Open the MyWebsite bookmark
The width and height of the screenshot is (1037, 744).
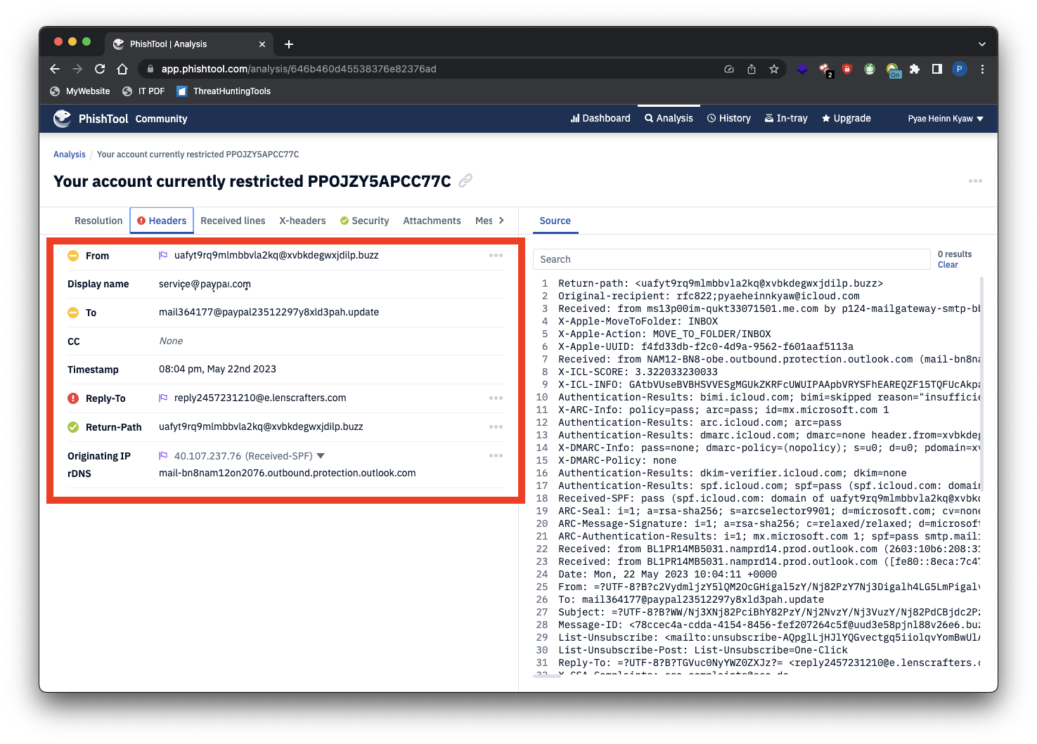pos(80,91)
